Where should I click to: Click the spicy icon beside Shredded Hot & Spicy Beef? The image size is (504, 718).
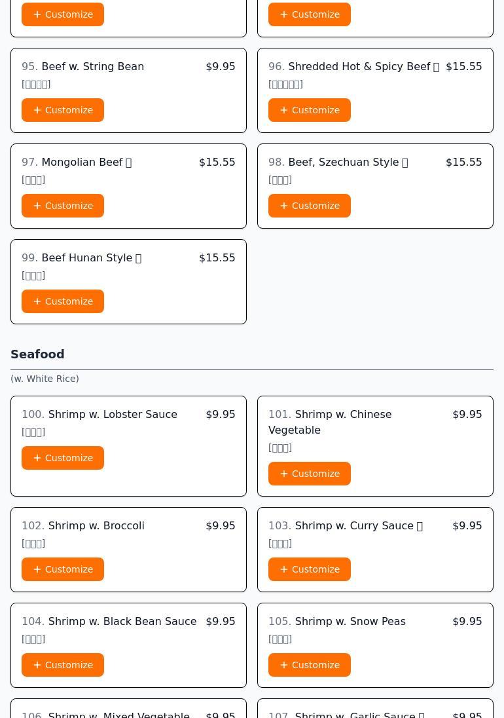tap(436, 67)
